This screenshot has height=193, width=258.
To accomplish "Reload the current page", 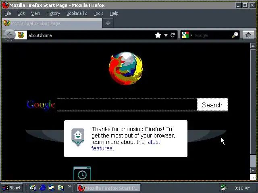I will 173,35.
